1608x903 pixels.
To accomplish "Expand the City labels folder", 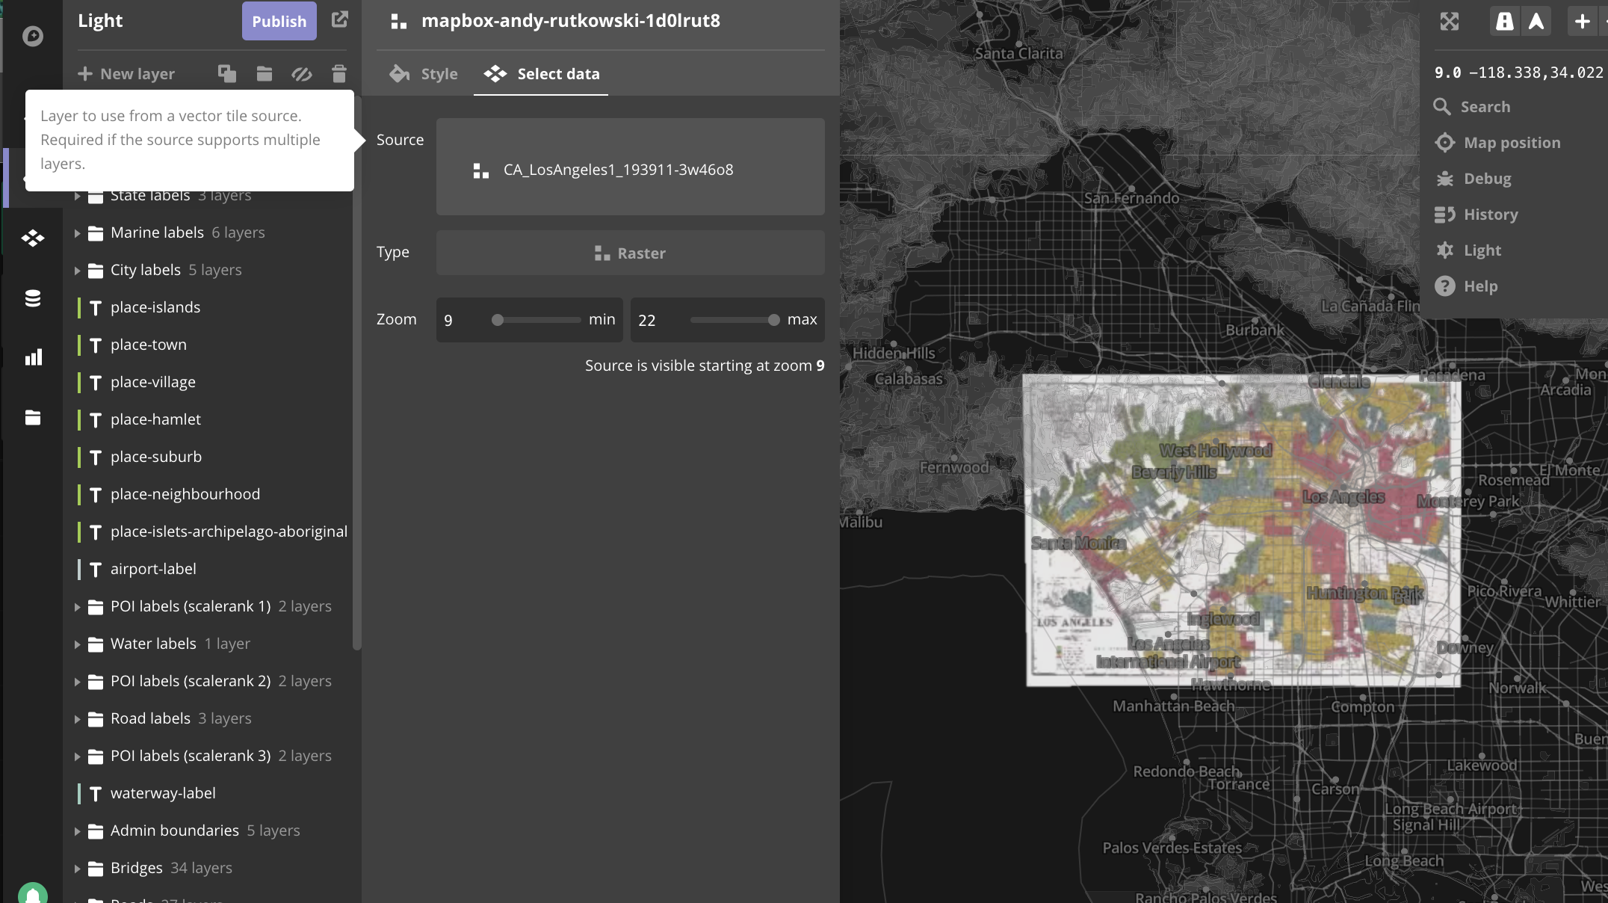I will click(77, 270).
